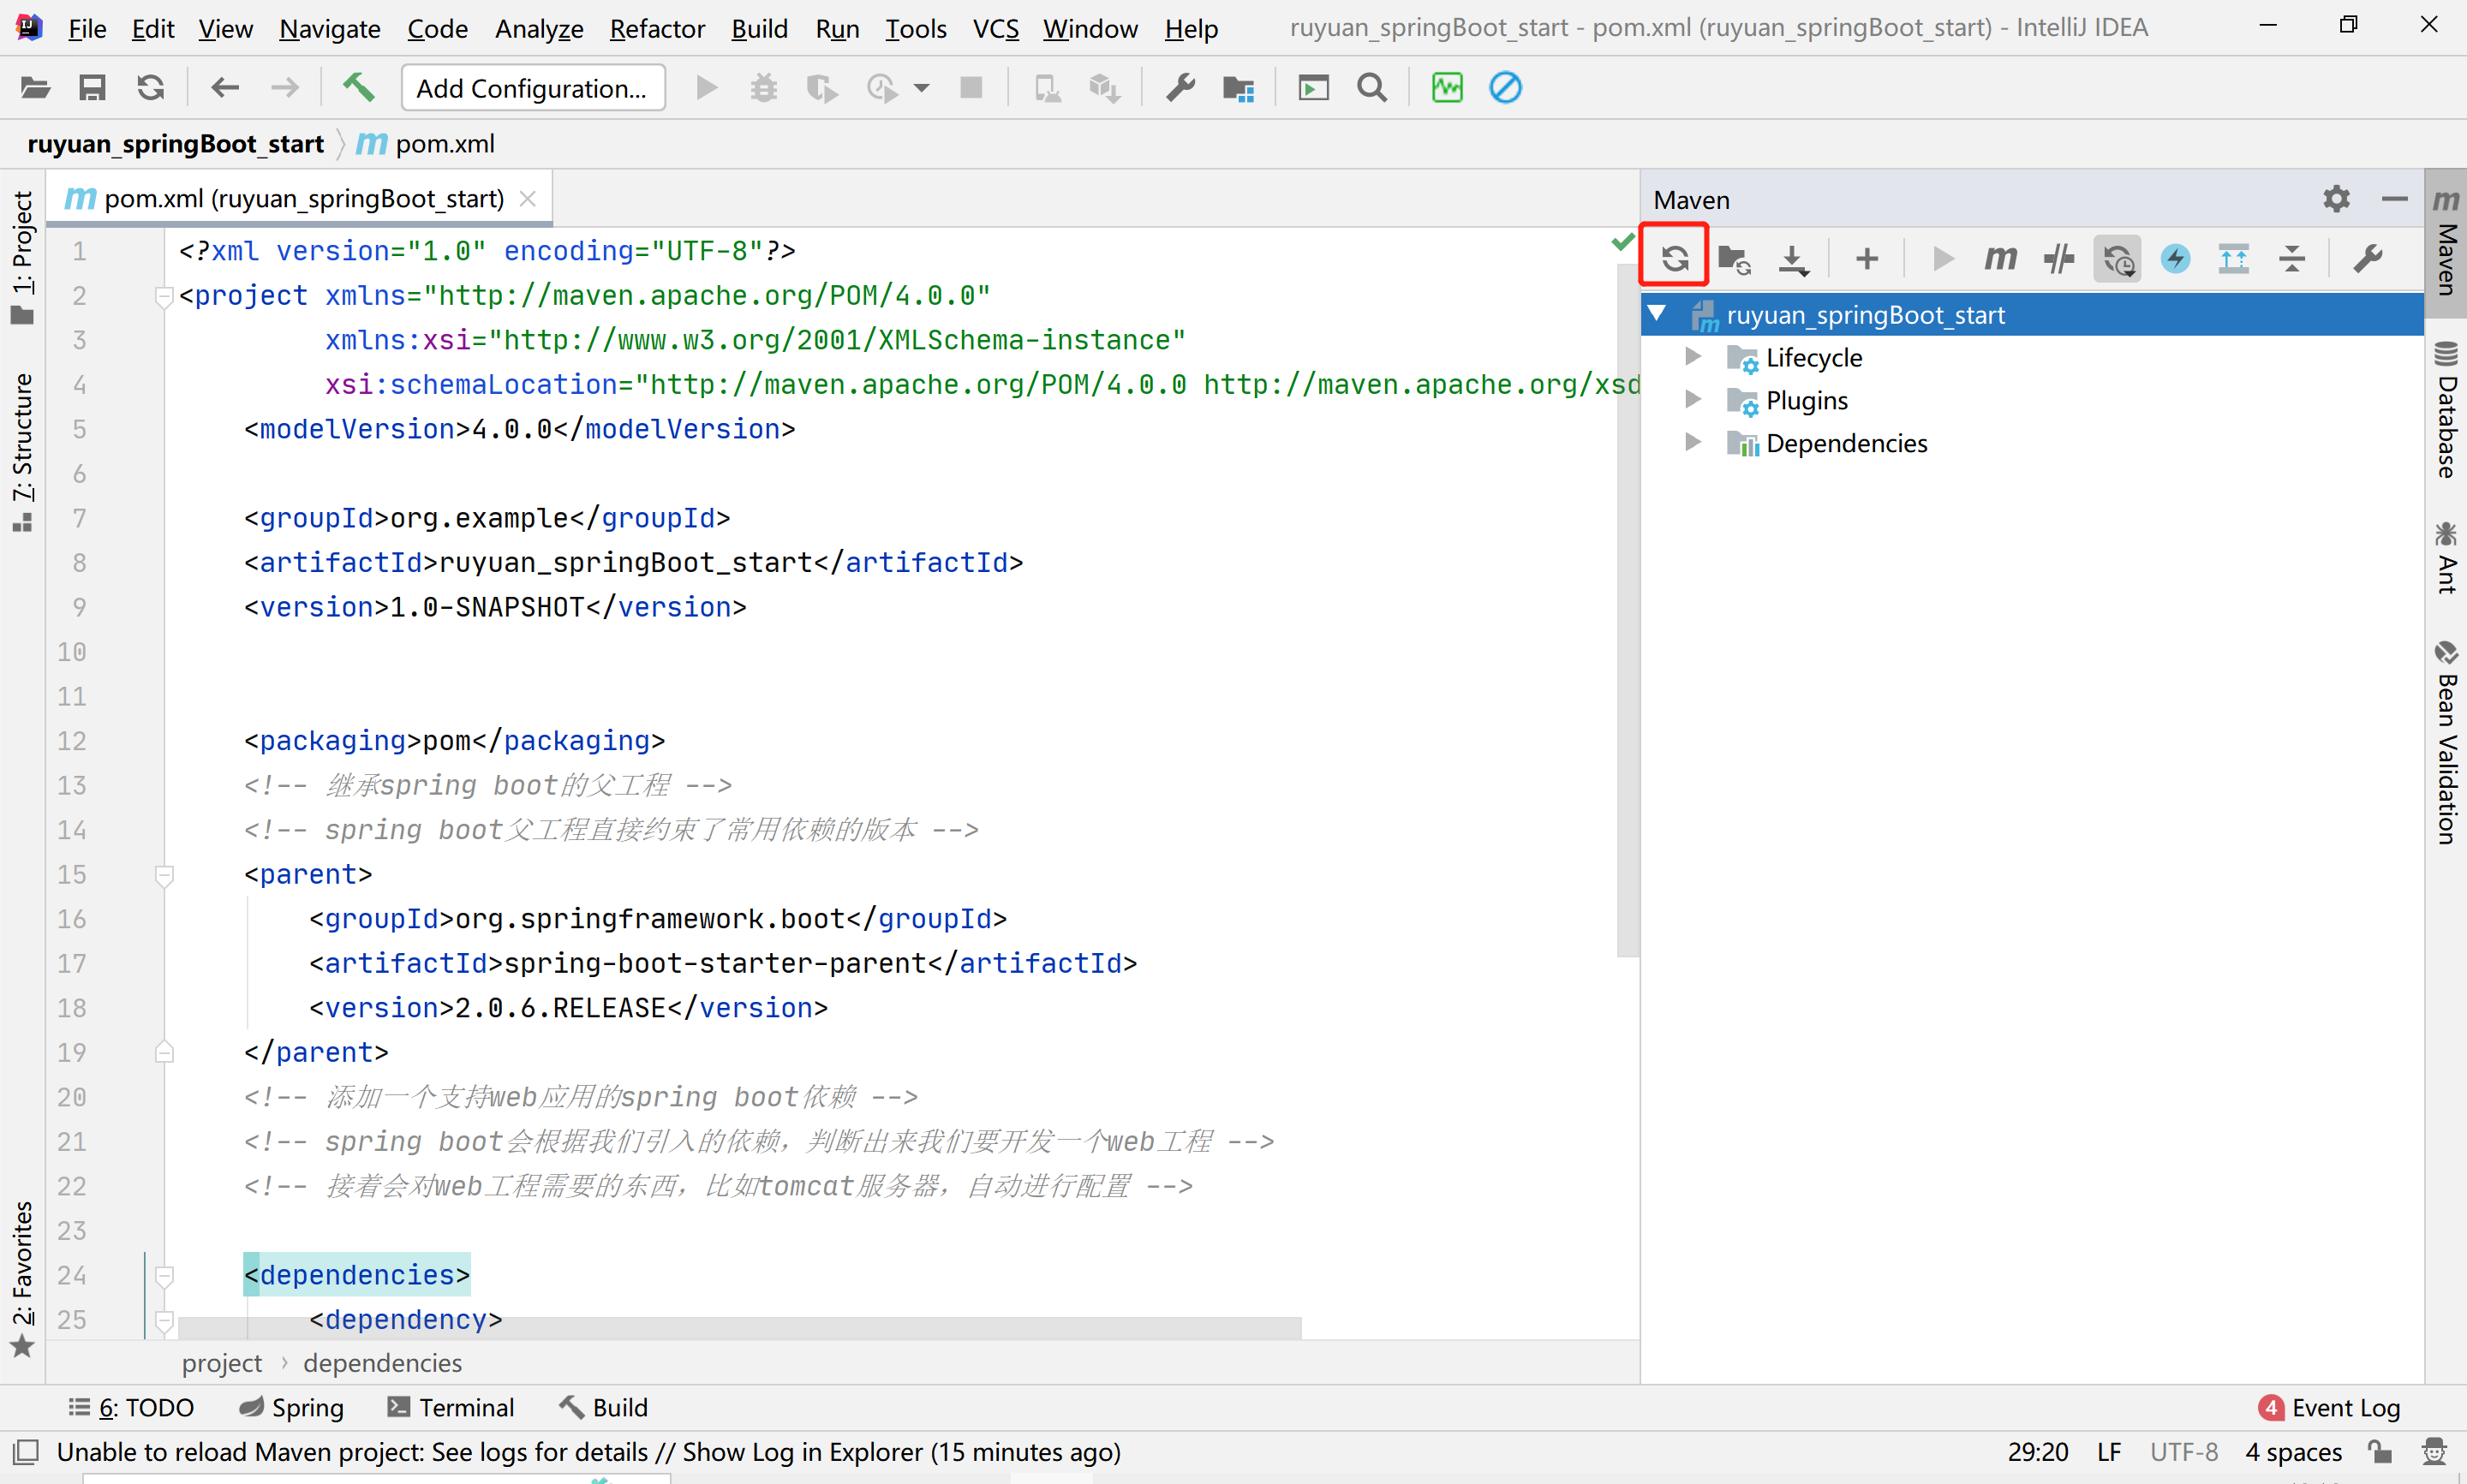The image size is (2467, 1484).
Task: Click the Download Sources and Documentation icon
Action: (1794, 259)
